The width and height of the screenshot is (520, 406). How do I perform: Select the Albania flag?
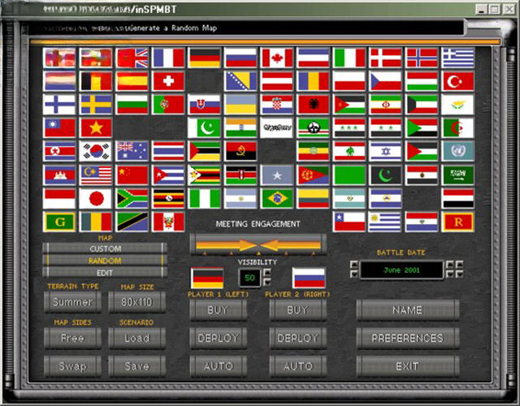[313, 105]
